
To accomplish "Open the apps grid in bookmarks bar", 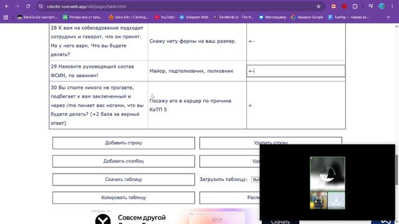I will point(6,17).
